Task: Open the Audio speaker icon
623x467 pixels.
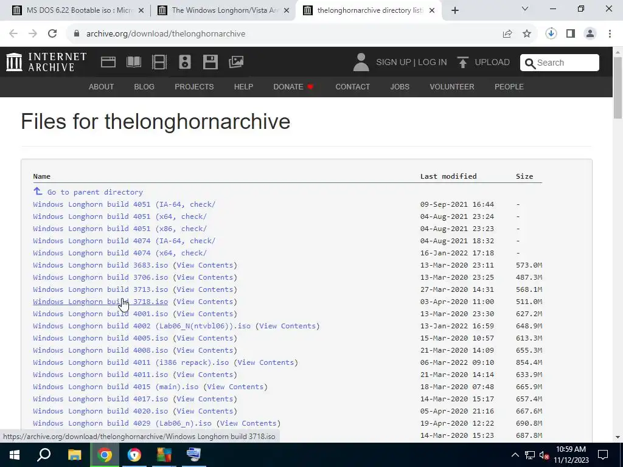Action: [185, 63]
